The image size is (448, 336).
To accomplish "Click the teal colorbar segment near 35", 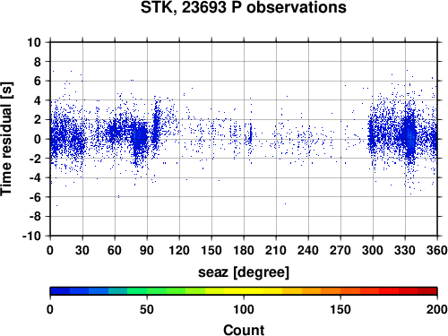I will 118,291.
